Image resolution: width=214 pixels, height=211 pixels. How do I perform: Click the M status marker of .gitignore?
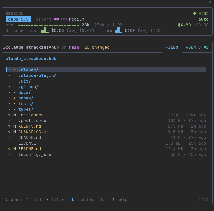point(14,115)
